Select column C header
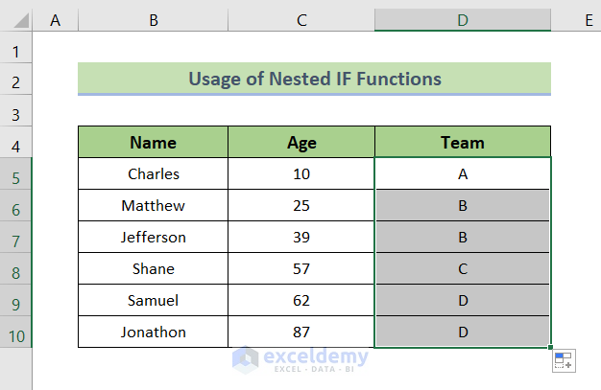 tap(301, 19)
